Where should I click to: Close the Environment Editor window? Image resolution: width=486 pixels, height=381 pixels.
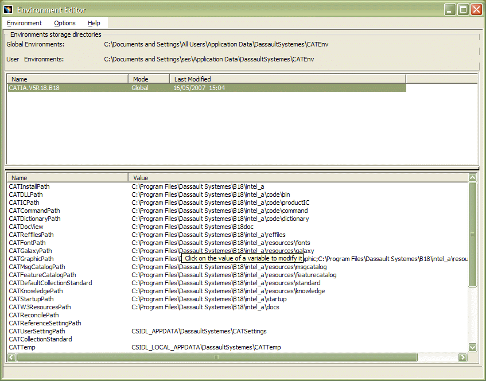476,10
